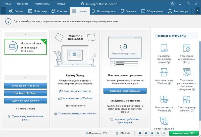The width and height of the screenshot is (201, 137).
Task: Open Управление установленным ПО tool icon
Action: (x=187, y=48)
